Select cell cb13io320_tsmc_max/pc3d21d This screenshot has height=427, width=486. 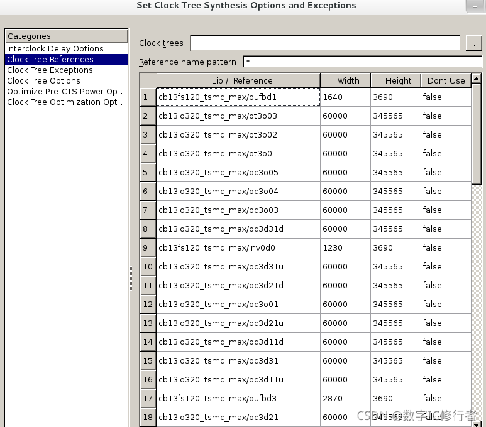click(x=238, y=285)
